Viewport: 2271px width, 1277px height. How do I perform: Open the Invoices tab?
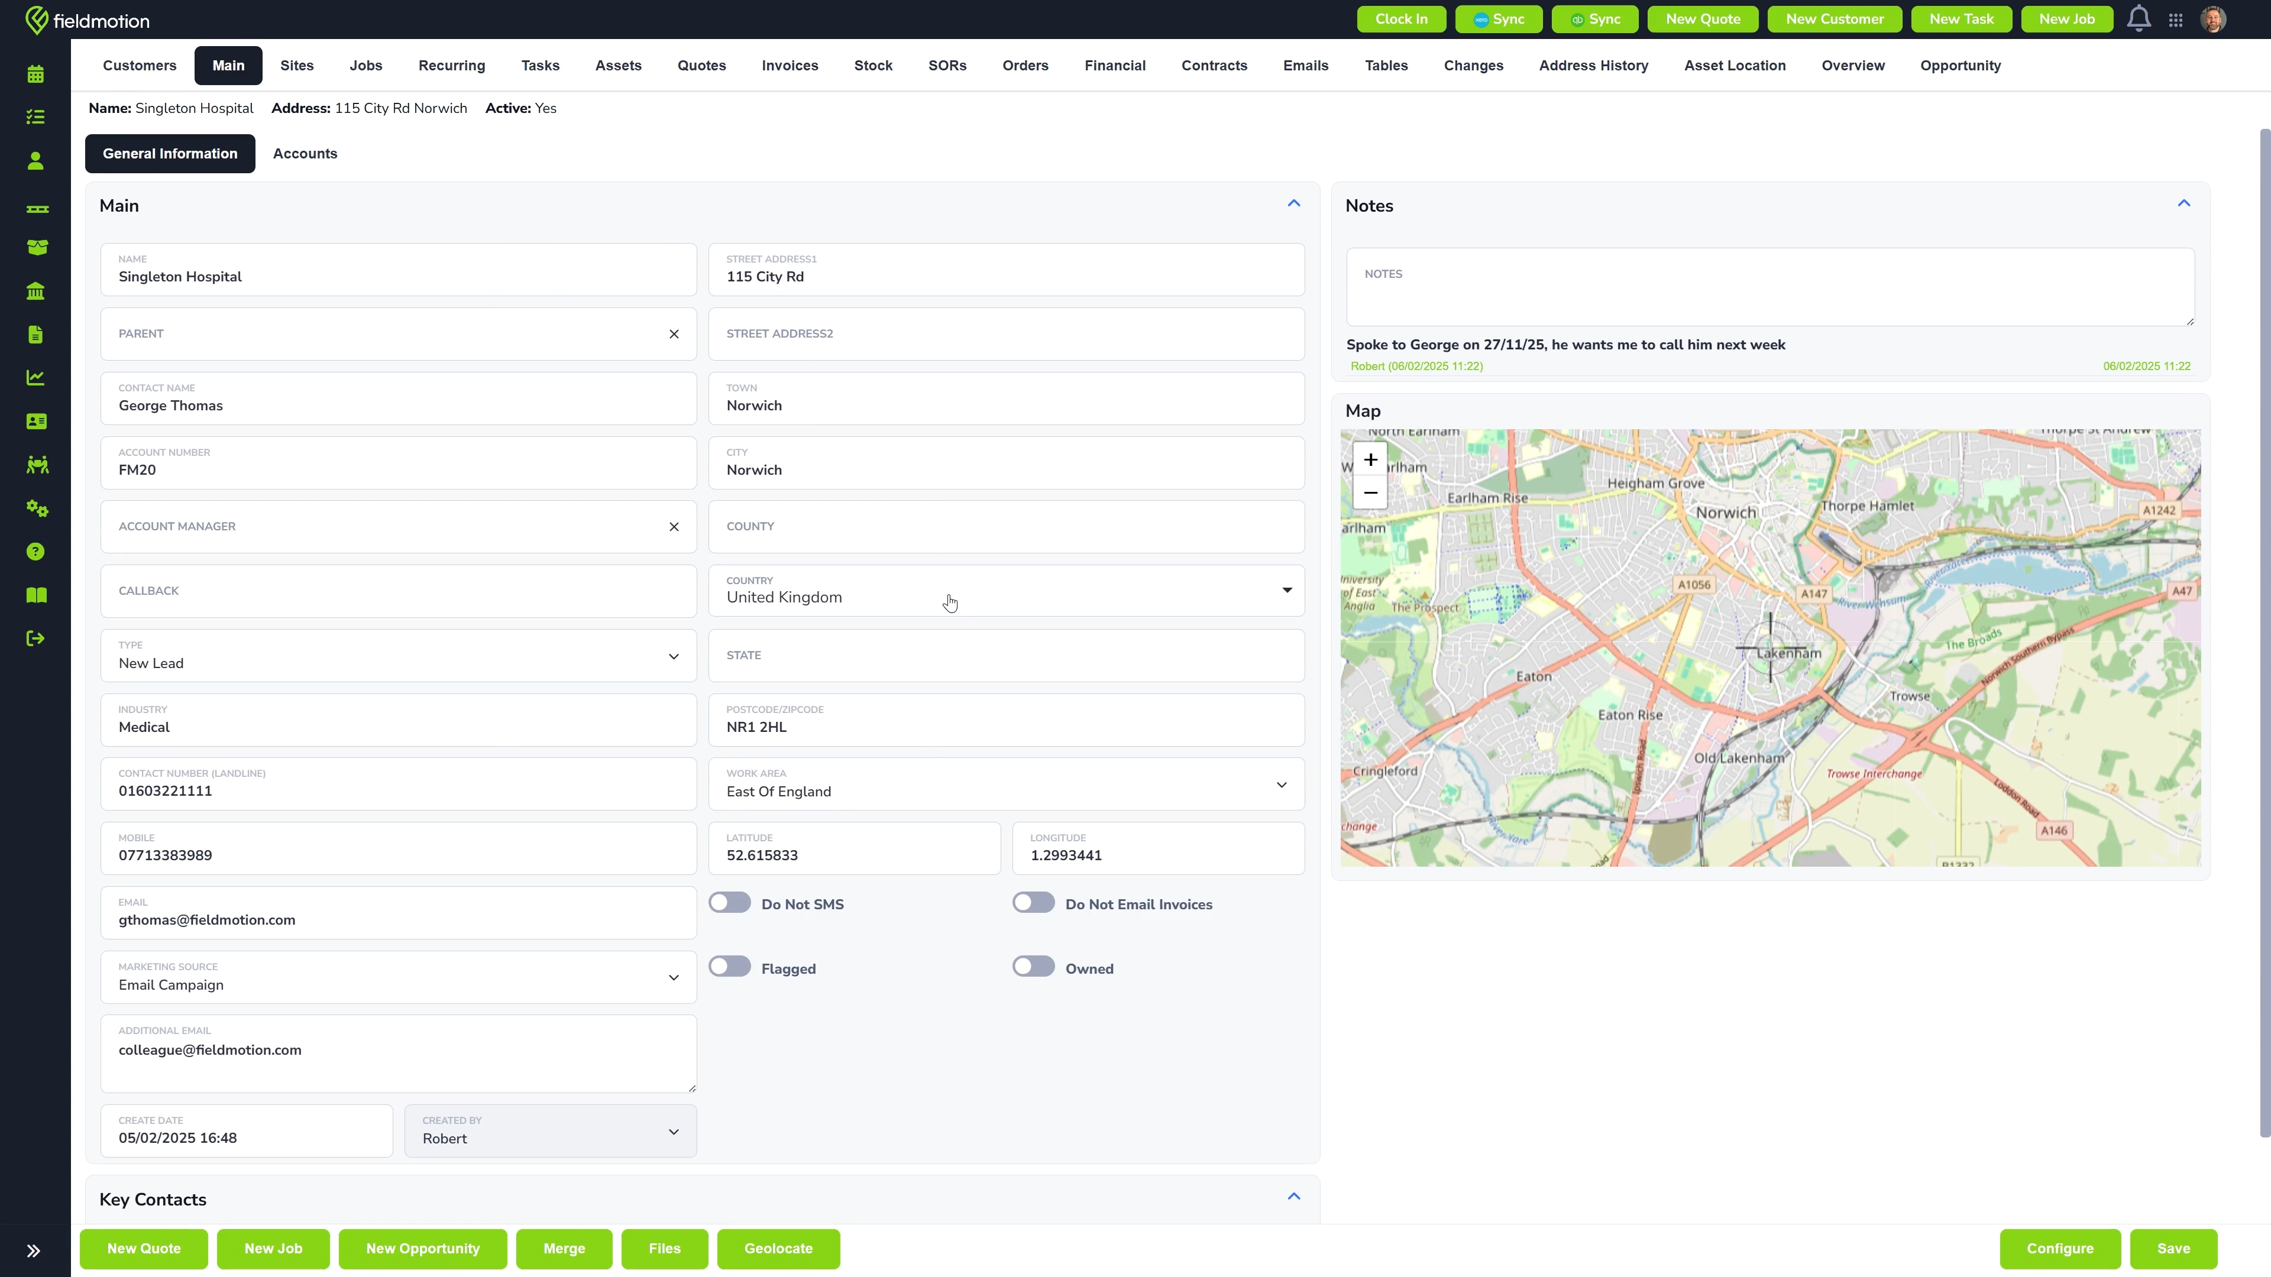click(790, 65)
